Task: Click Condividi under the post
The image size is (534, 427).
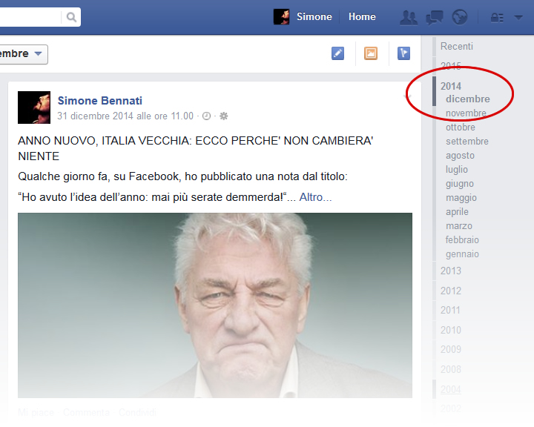Action: (138, 413)
